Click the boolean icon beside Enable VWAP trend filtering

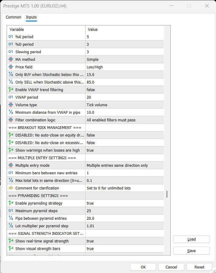(11, 90)
